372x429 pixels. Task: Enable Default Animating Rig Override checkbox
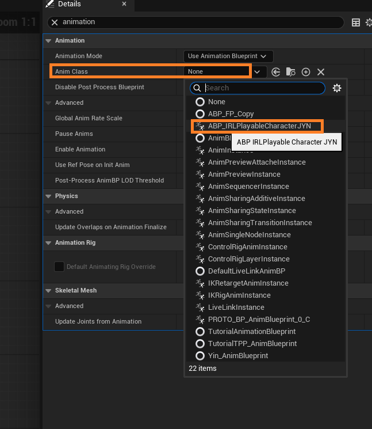[x=59, y=267]
